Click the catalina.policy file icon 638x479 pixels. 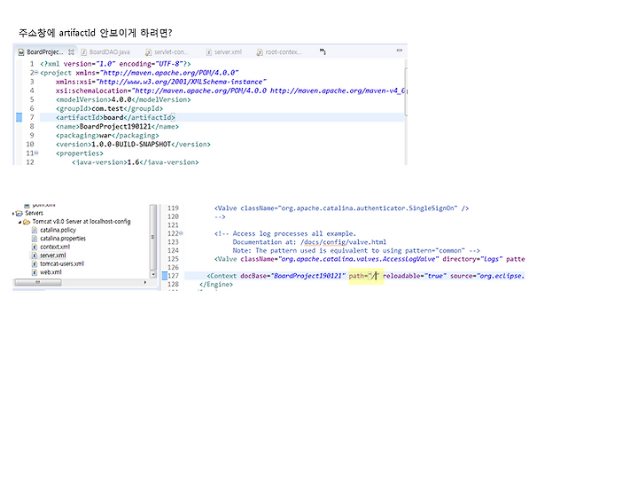tap(35, 230)
